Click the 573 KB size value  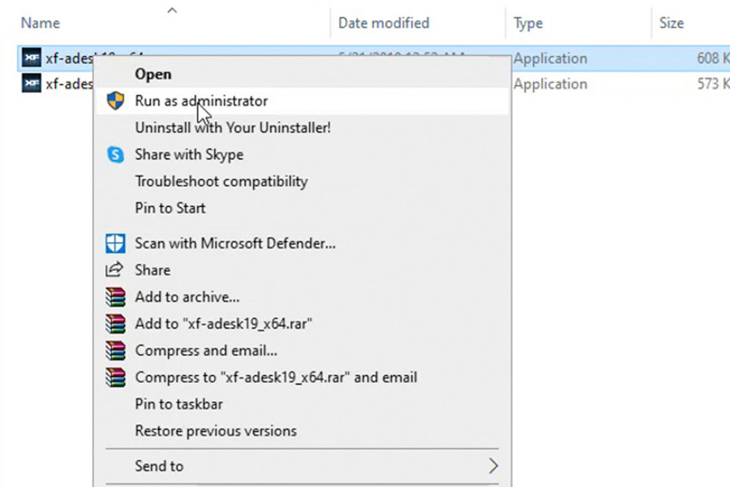click(x=713, y=84)
